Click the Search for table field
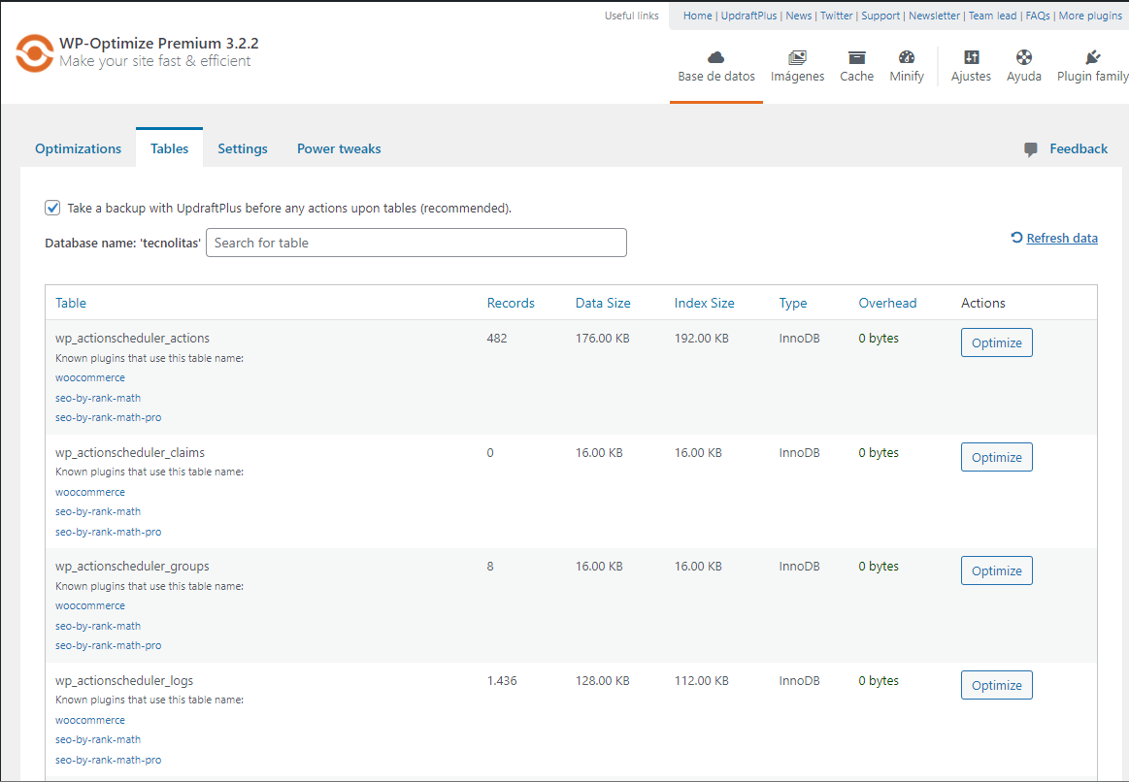 [415, 243]
